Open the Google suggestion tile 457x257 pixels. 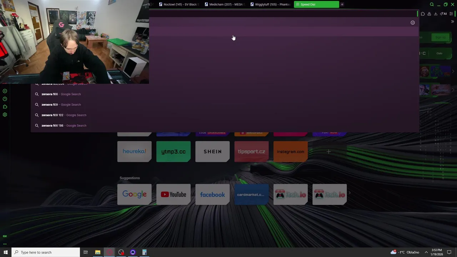[134, 194]
